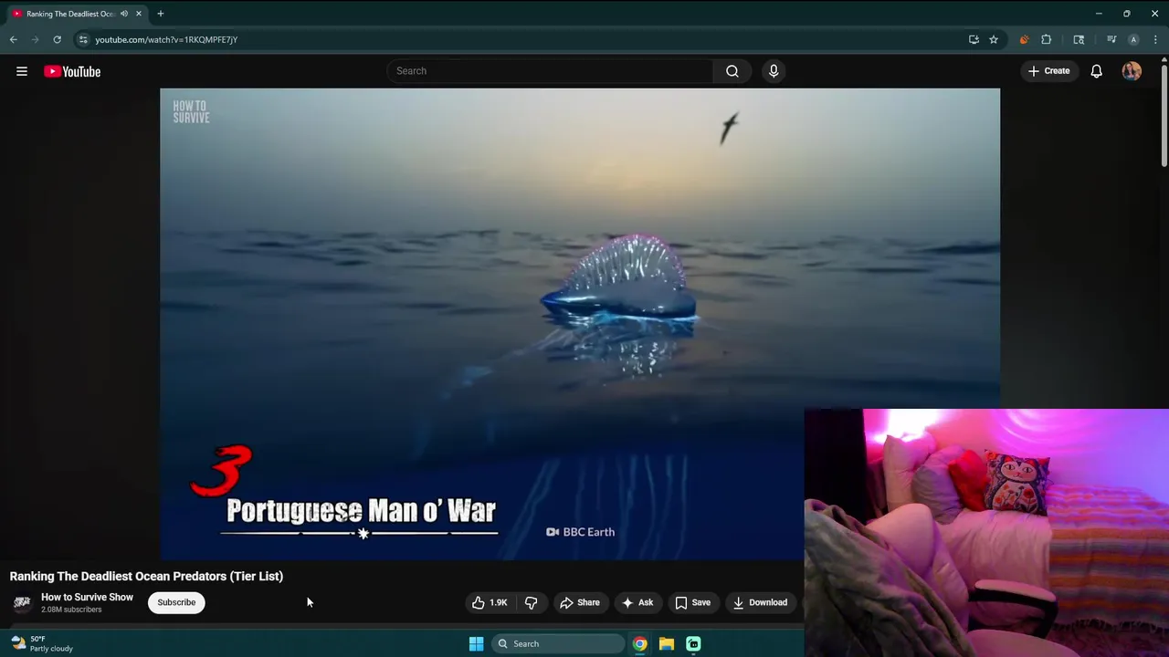Image resolution: width=1169 pixels, height=657 pixels.
Task: Share this video
Action: (x=580, y=602)
